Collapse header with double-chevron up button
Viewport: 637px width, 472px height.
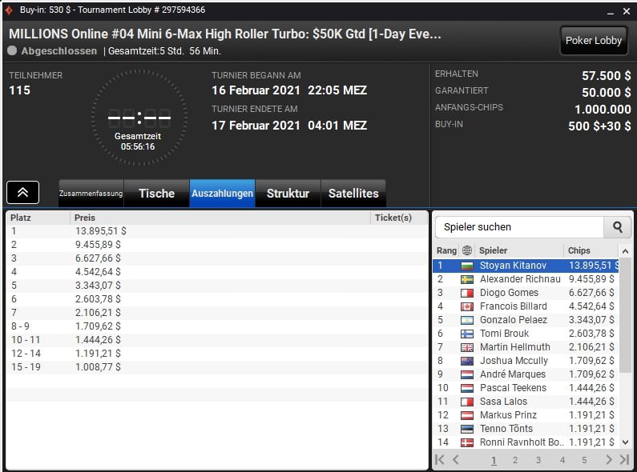tap(22, 192)
